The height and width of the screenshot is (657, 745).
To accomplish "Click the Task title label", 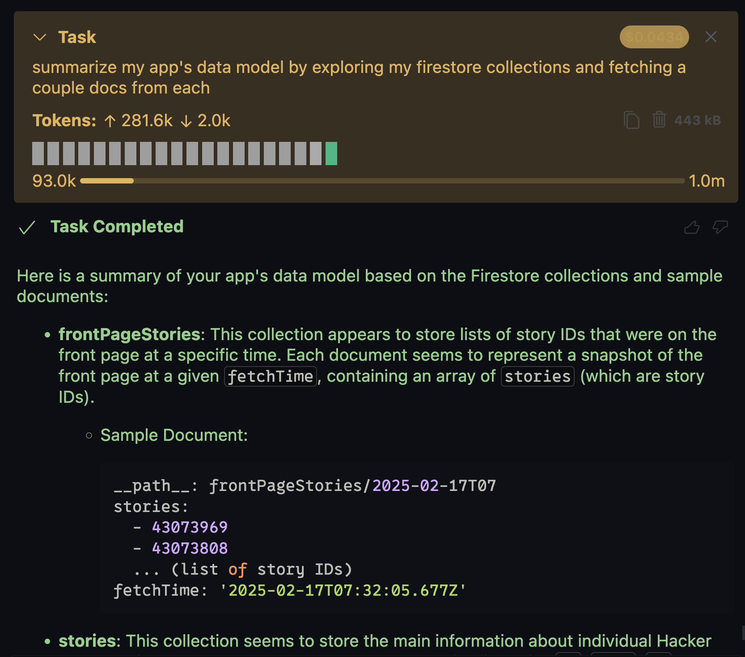I will coord(77,37).
